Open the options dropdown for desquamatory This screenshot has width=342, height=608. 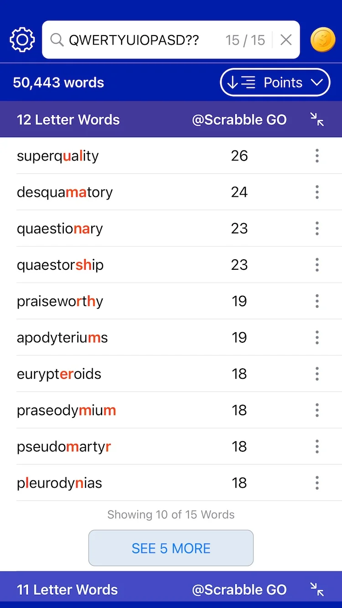pos(317,192)
